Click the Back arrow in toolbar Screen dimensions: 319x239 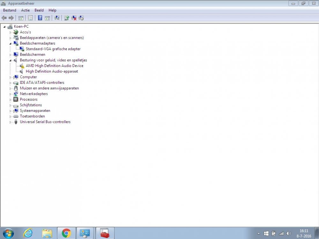point(4,18)
